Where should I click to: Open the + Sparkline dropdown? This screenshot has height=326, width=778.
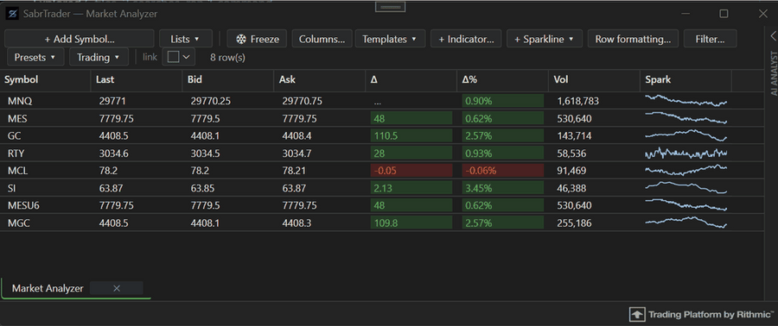[x=545, y=39]
